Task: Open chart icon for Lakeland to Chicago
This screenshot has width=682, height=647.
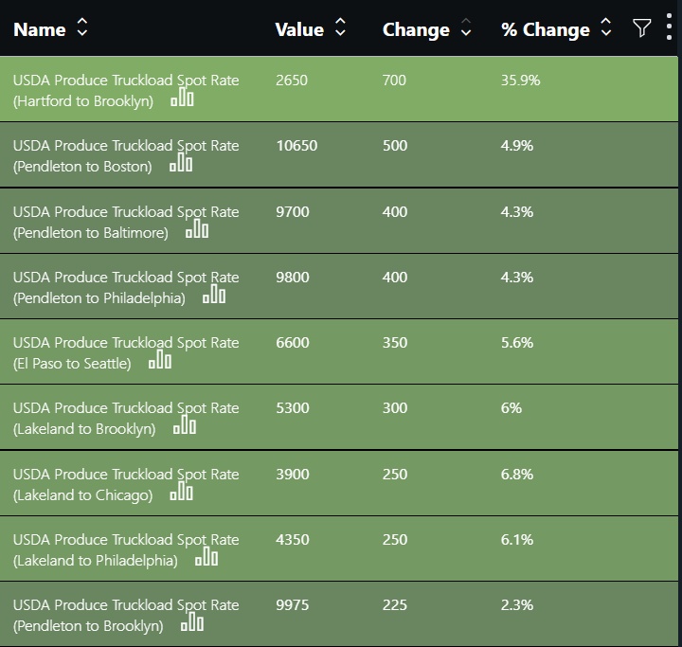Action: click(x=181, y=491)
